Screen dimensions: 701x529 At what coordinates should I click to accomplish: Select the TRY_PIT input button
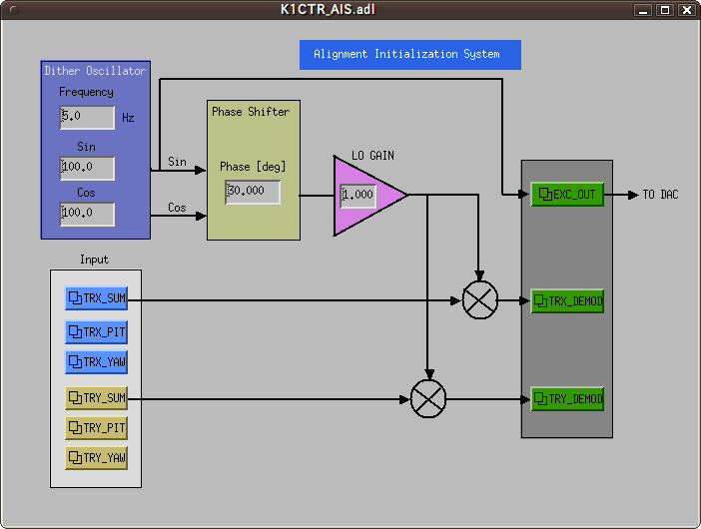tap(96, 428)
